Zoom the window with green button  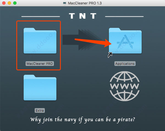coord(15,3)
